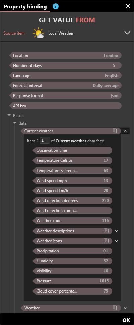
Task: Click the Local Weather sun-cloud icon
Action: [x=38, y=33]
